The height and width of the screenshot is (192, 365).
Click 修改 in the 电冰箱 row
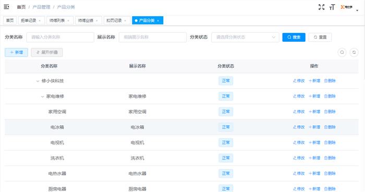pos(299,127)
